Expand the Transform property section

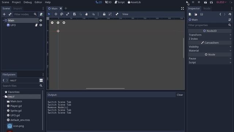tap(210, 35)
